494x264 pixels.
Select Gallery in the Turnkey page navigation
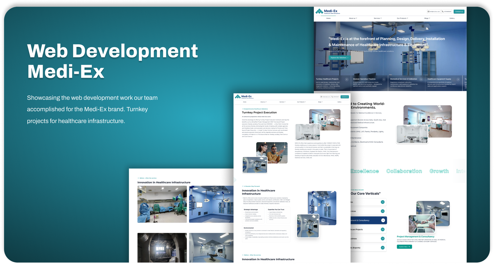pos(339,102)
